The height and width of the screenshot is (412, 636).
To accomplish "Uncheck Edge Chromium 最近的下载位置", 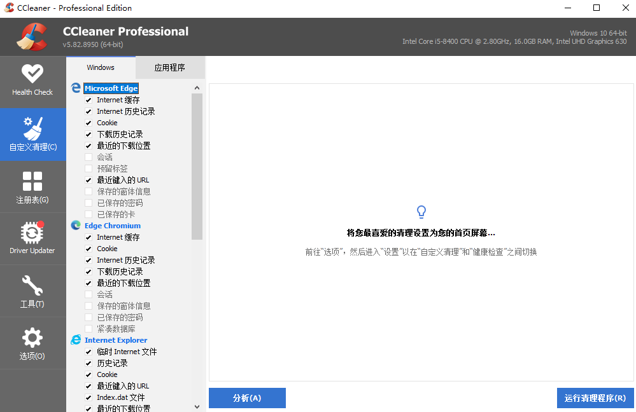I will 88,283.
